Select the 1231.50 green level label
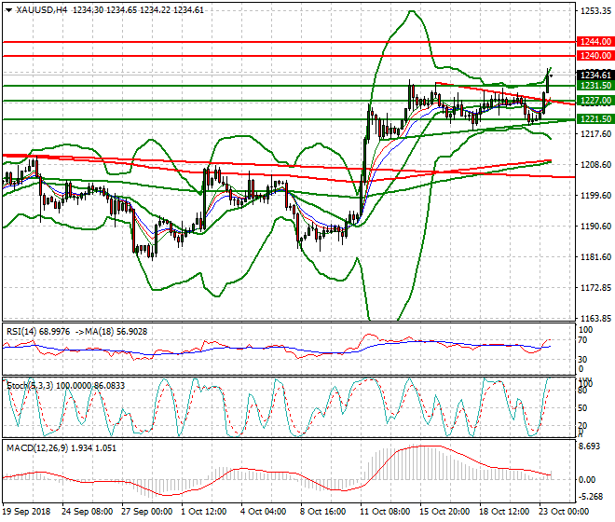 pyautogui.click(x=595, y=86)
